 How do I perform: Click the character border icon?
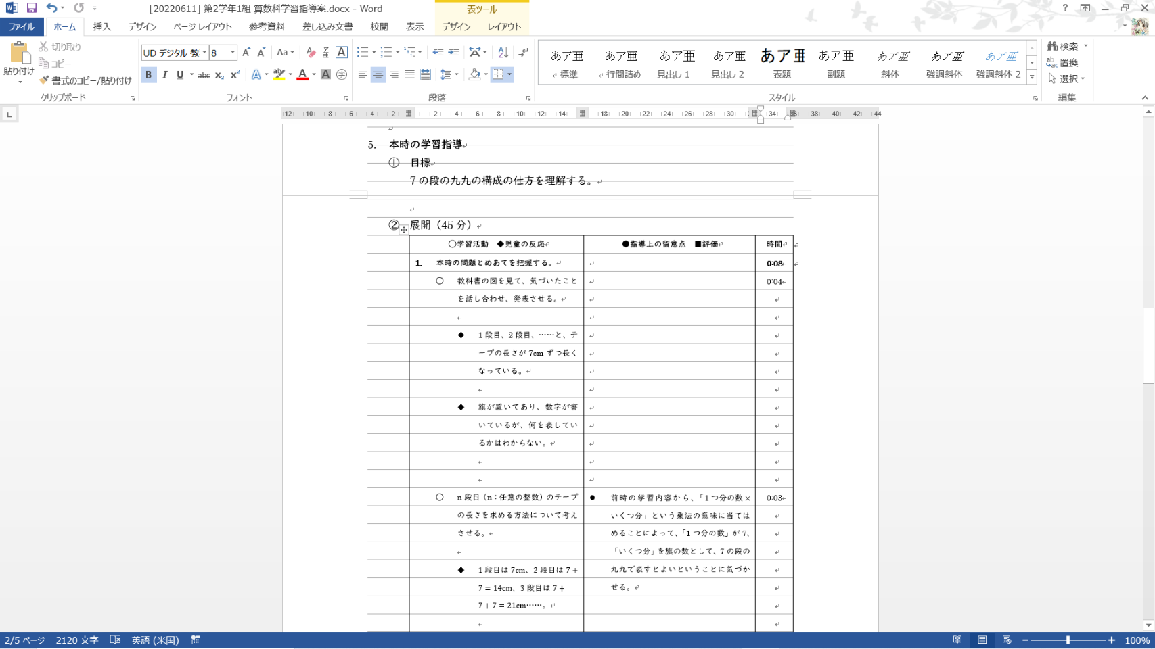coord(342,52)
